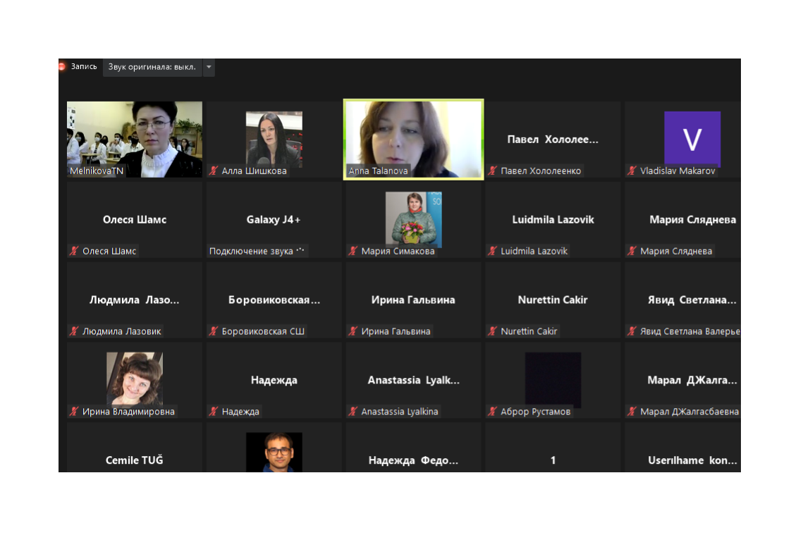Image resolution: width=791 pixels, height=559 pixels.
Task: Select the Мария Сляднева tile name
Action: click(x=692, y=219)
